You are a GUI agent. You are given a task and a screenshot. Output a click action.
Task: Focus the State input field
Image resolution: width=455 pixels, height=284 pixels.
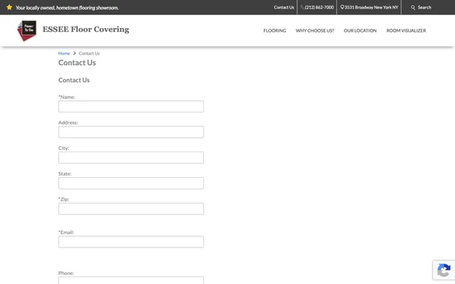pos(131,183)
